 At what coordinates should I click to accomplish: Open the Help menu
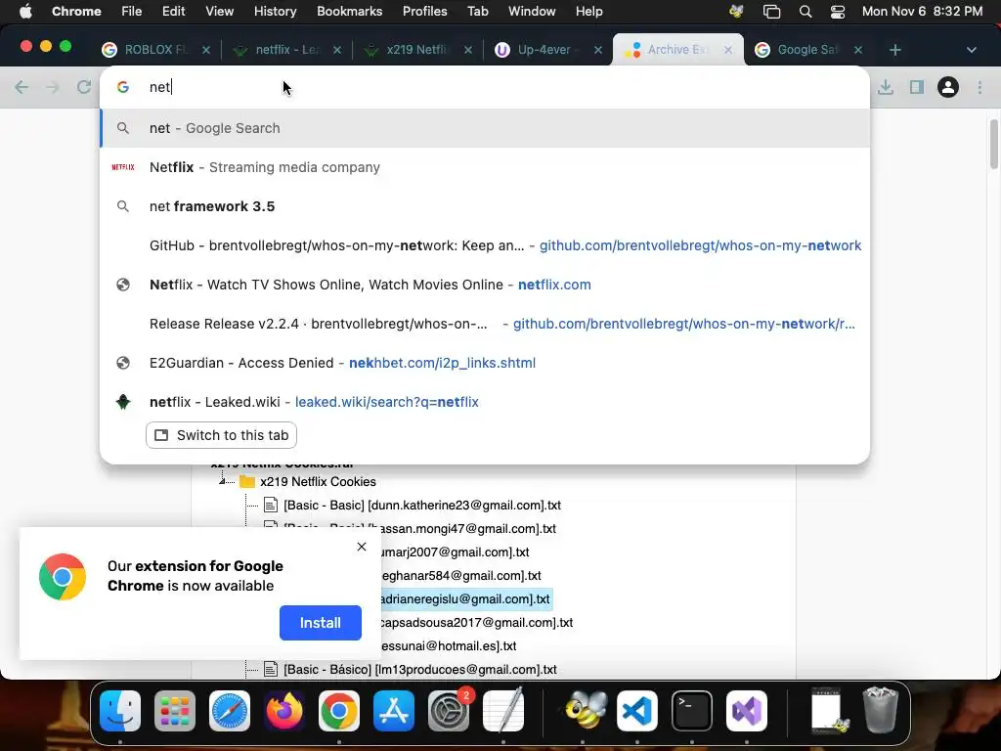588,12
